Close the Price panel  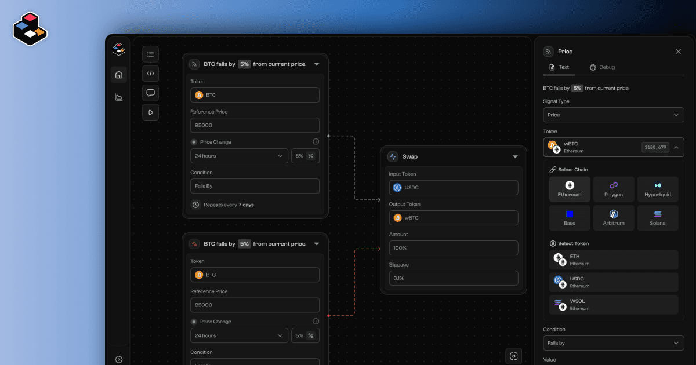(678, 52)
